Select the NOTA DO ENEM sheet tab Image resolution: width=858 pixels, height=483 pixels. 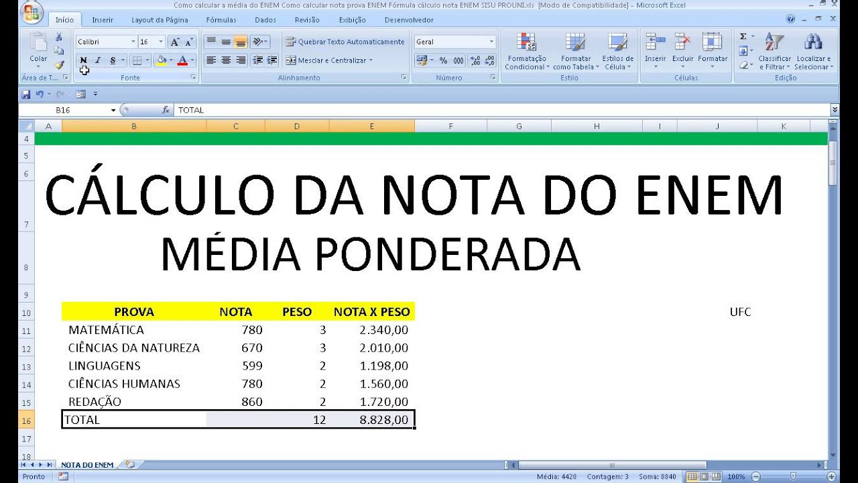(x=87, y=464)
